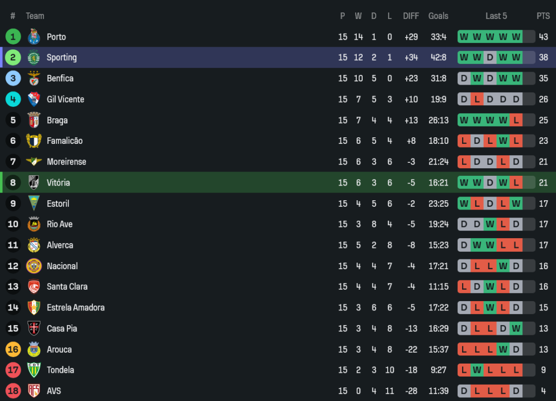Open the Gil Vicente team link
The width and height of the screenshot is (556, 401).
(65, 99)
